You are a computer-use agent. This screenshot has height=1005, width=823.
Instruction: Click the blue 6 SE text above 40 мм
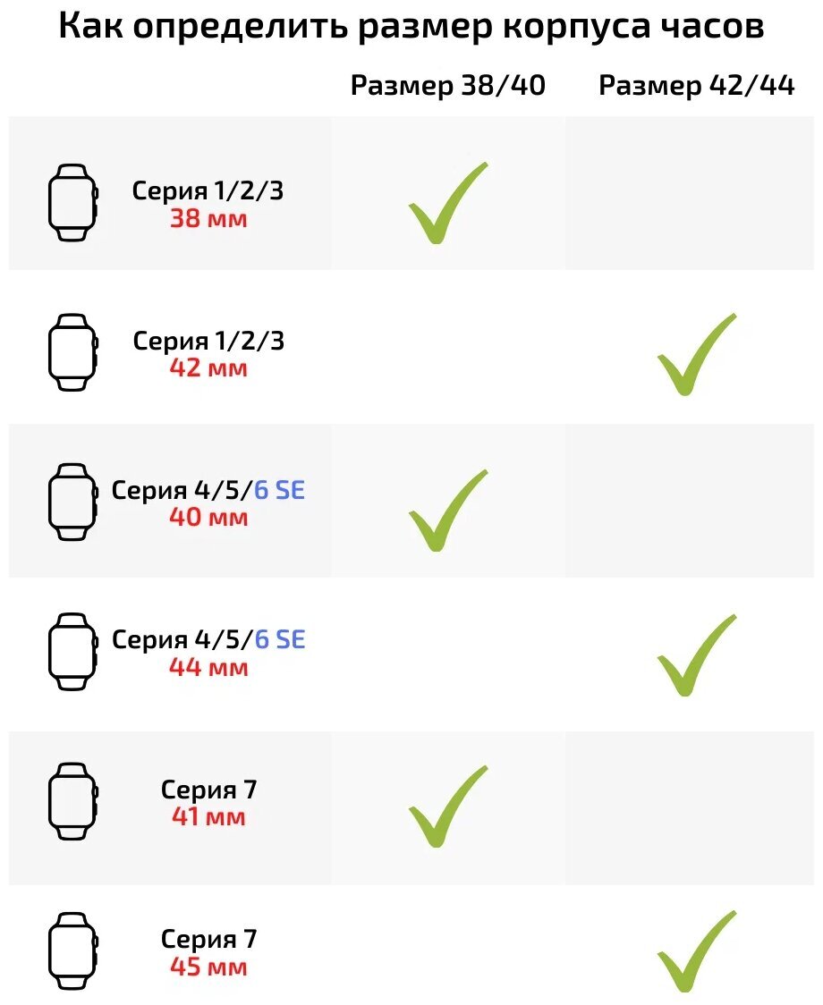pos(280,490)
